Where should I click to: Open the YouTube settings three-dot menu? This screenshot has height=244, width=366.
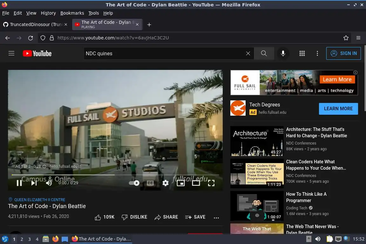click(317, 53)
